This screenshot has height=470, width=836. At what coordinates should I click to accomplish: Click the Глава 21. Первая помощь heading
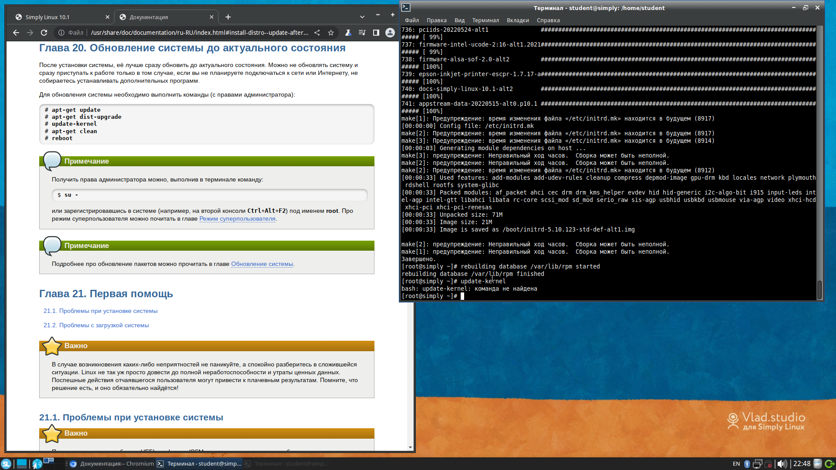pos(106,294)
